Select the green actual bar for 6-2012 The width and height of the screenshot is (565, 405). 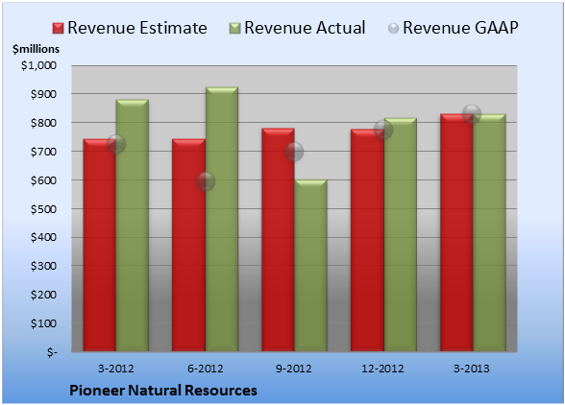coord(222,219)
